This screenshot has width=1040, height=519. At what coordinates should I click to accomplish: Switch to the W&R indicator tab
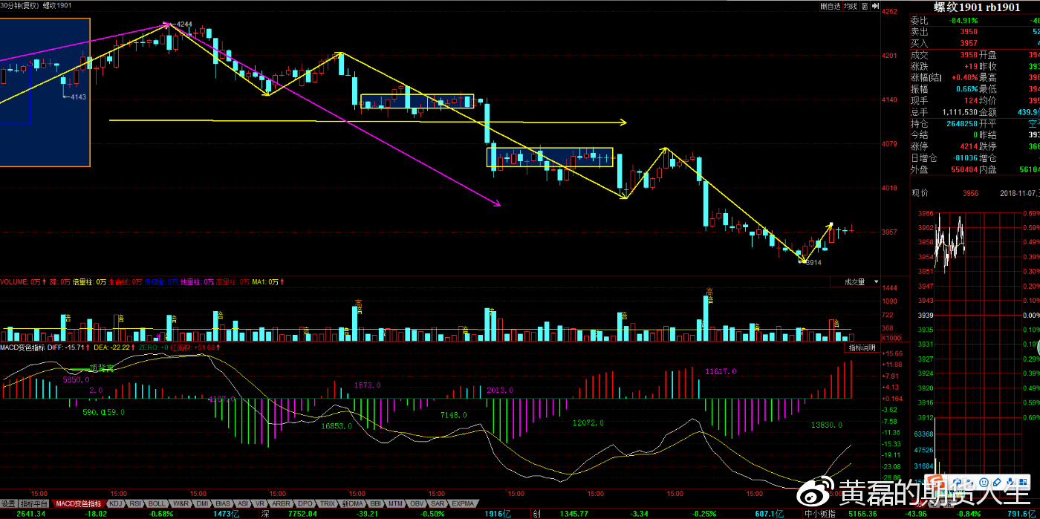(181, 503)
